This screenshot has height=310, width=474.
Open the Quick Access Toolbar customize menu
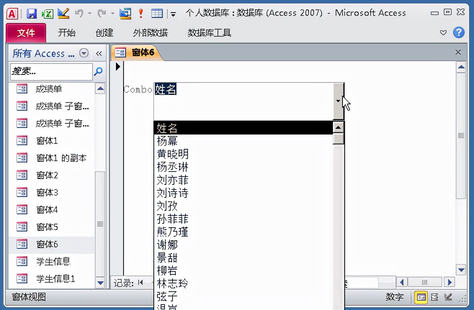tap(173, 14)
